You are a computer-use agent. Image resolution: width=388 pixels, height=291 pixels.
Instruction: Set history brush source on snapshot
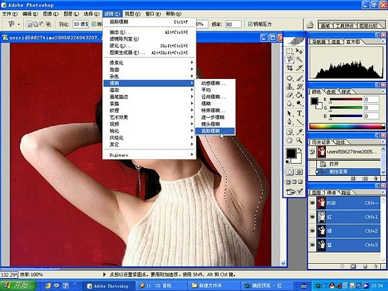[x=312, y=152]
